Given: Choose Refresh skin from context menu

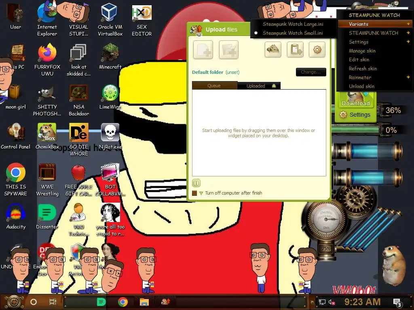Looking at the screenshot, I should pyautogui.click(x=375, y=69).
